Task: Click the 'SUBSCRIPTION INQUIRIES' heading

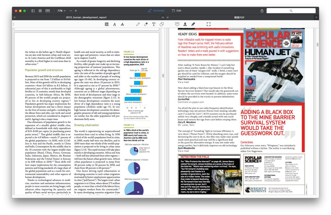Action: click(x=273, y=157)
